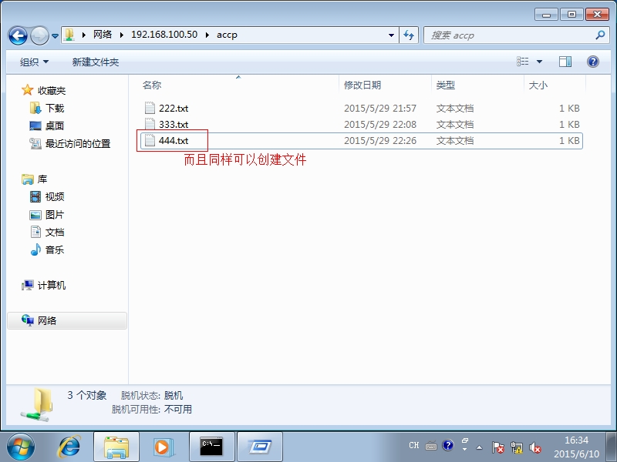
Task: Expand the arrow after 网络 breadcrumb
Action: [x=122, y=35]
